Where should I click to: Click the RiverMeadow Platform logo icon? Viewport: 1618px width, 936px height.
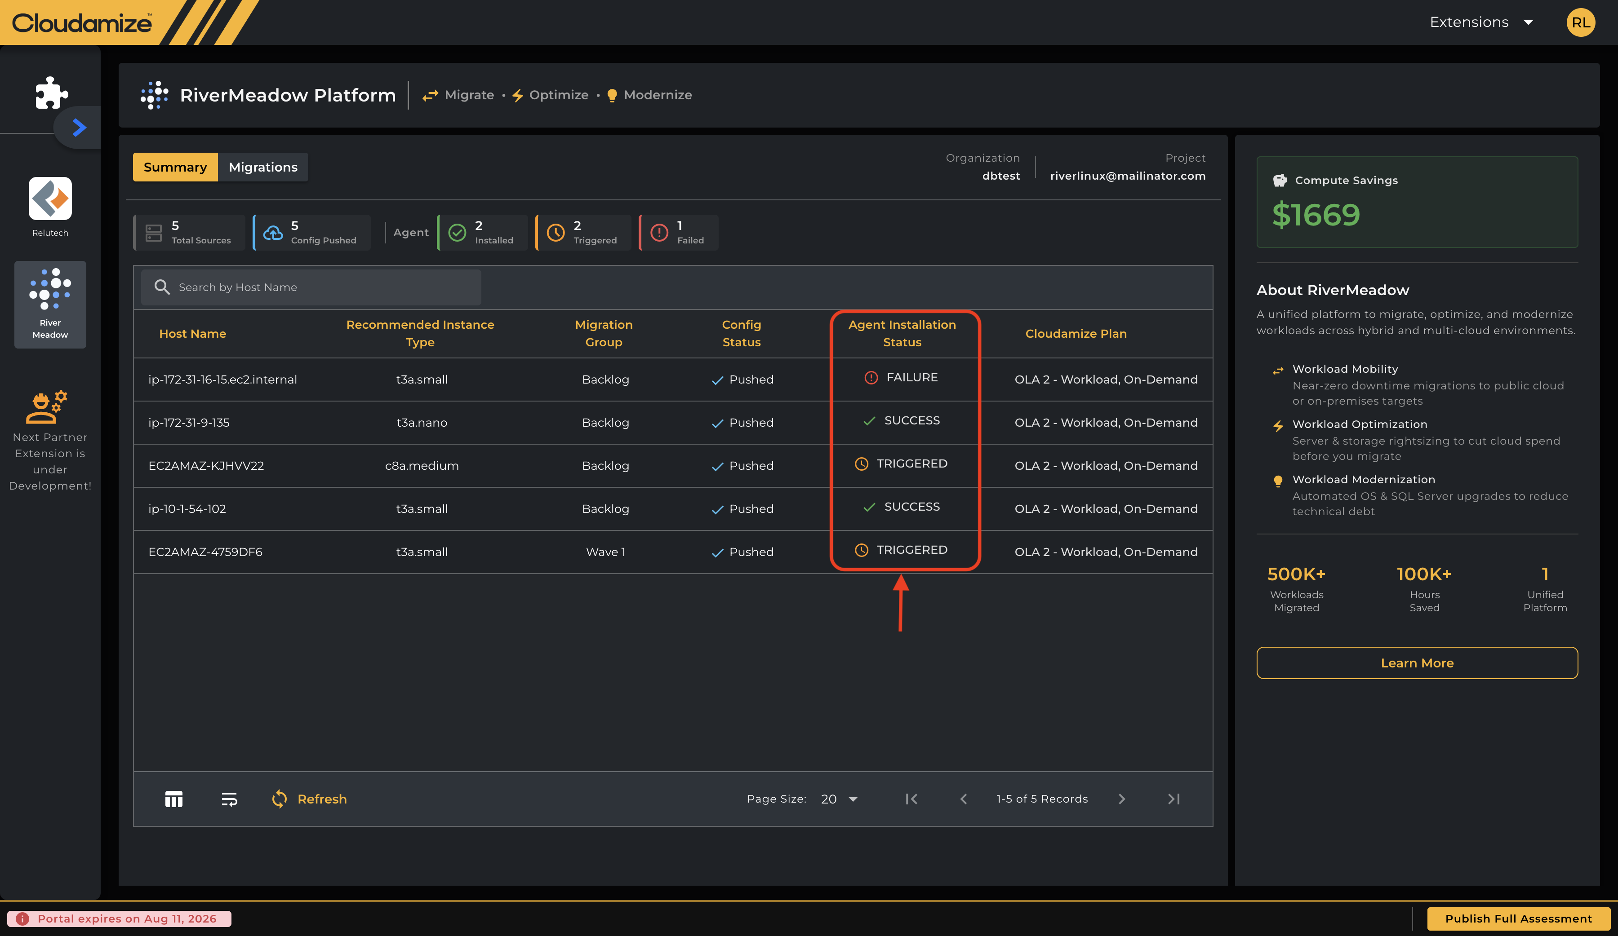(154, 95)
